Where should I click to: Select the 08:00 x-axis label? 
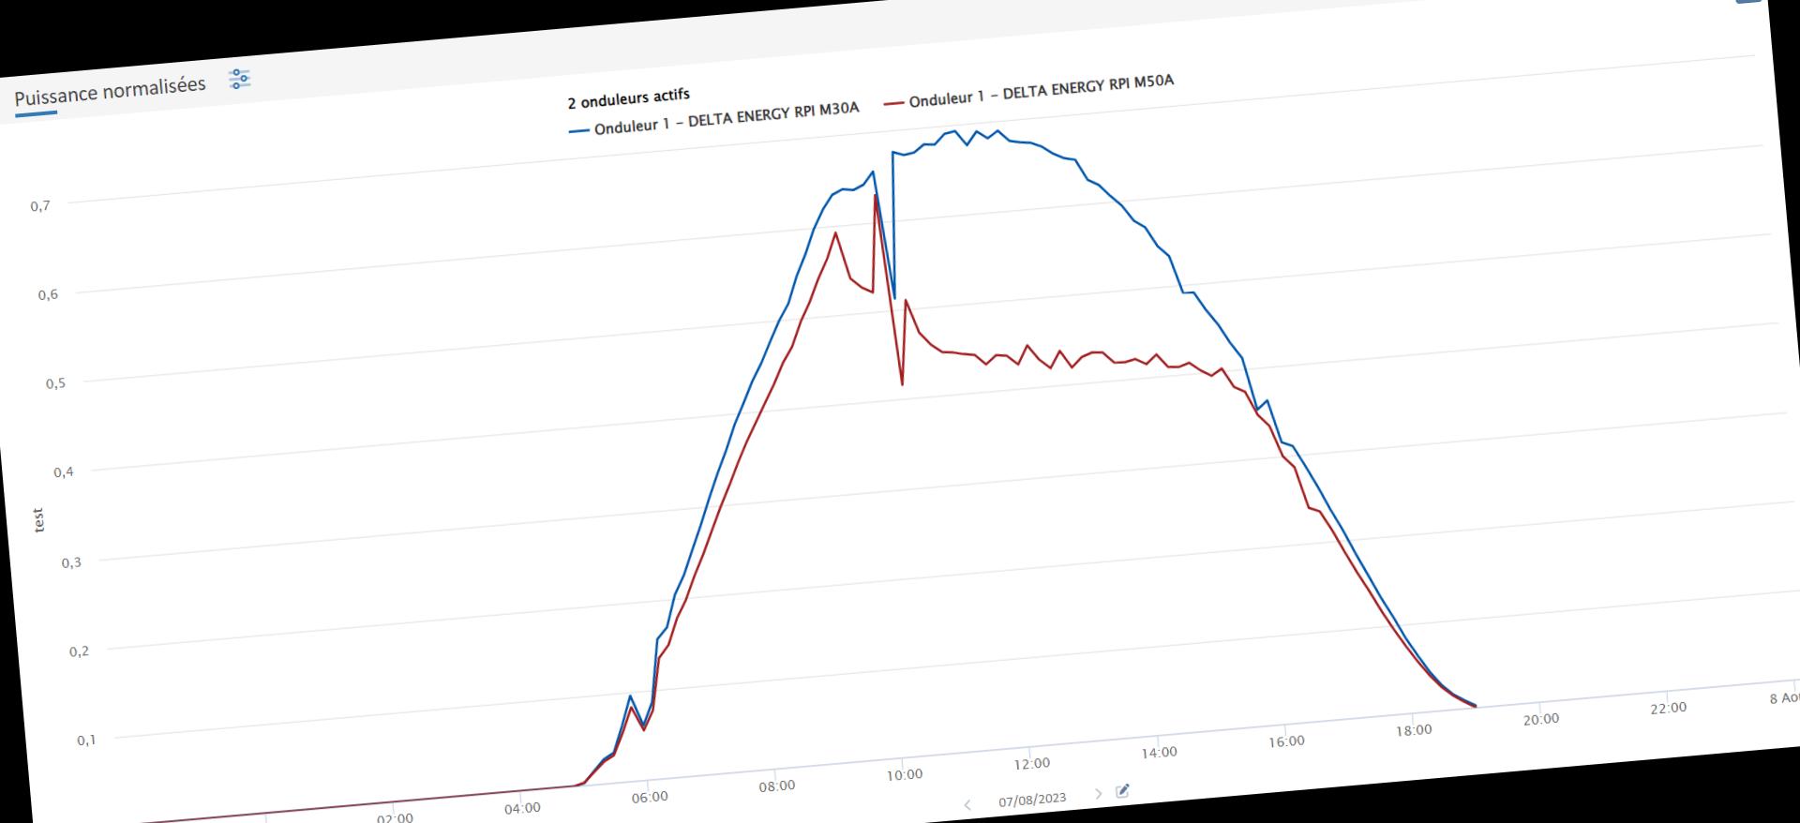click(x=777, y=786)
